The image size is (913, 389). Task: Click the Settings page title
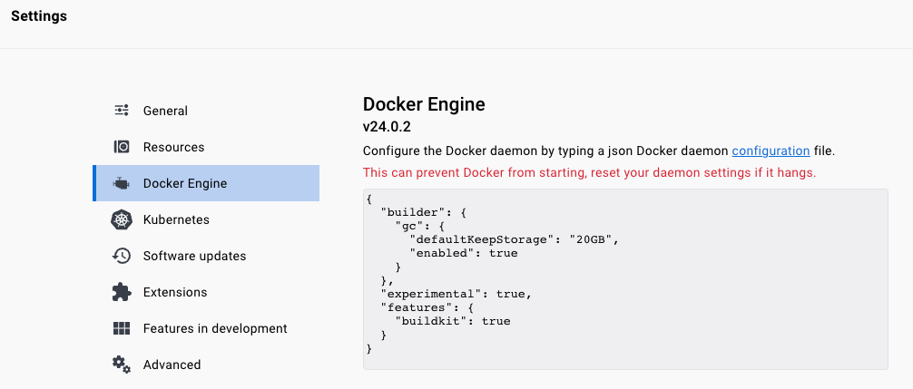[39, 16]
